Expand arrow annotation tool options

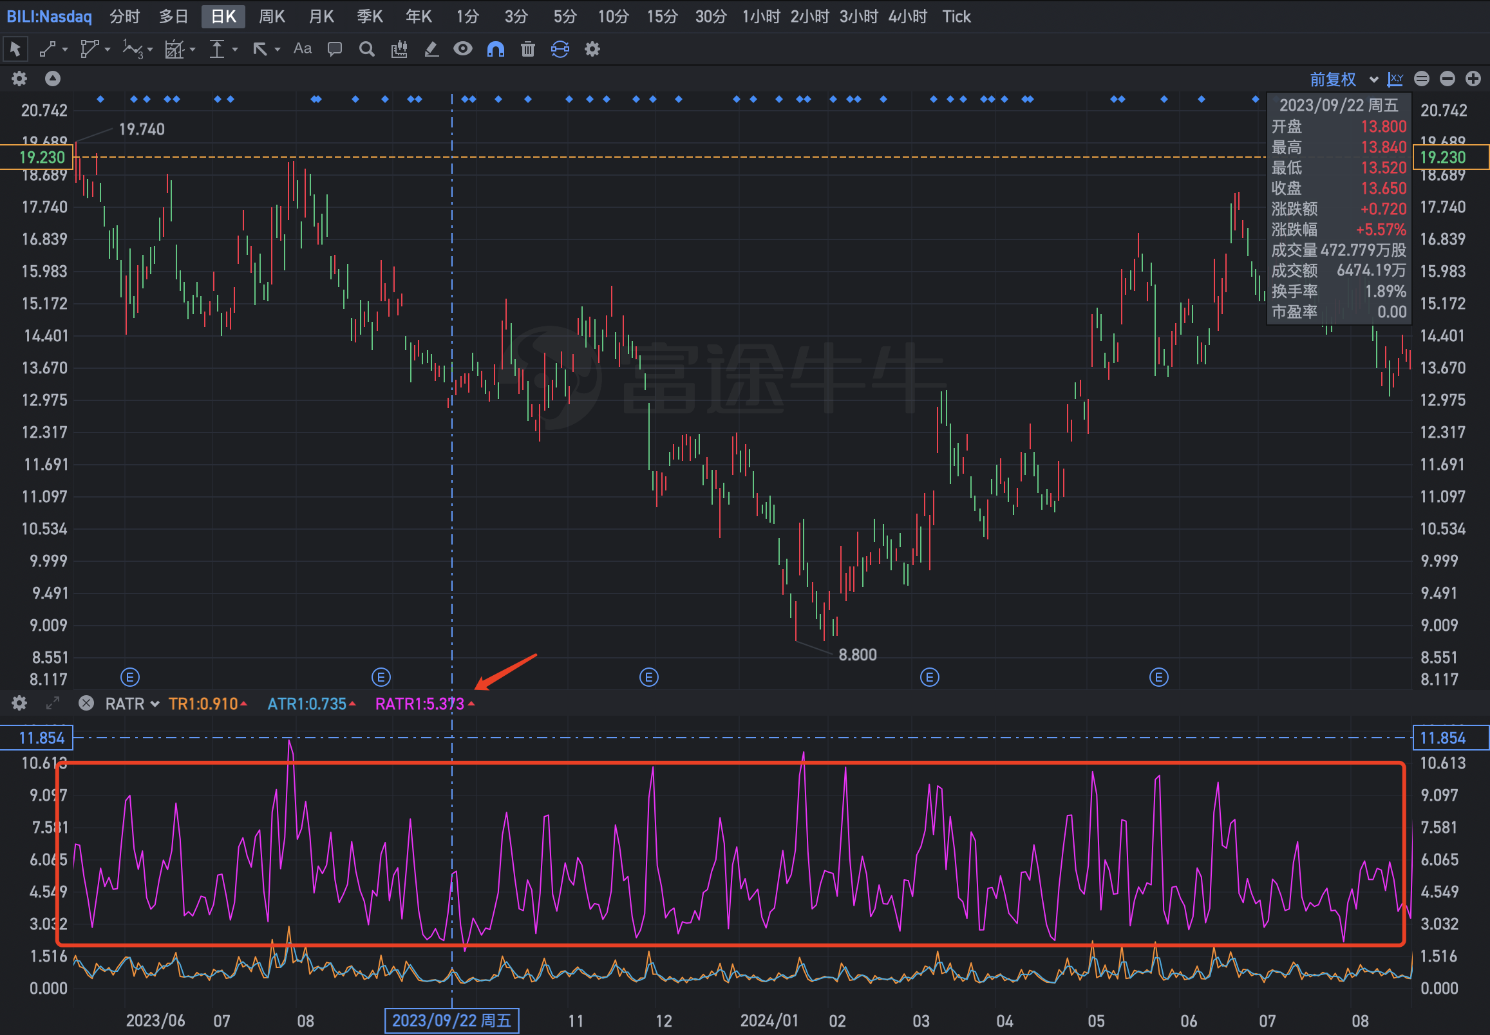click(277, 50)
